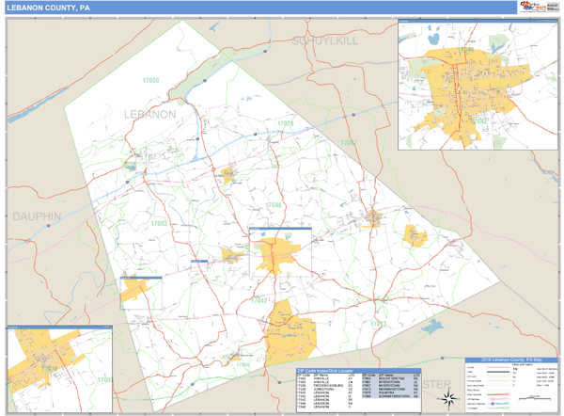Select the NEWMANSTOWN row in ZIP index

[391, 389]
